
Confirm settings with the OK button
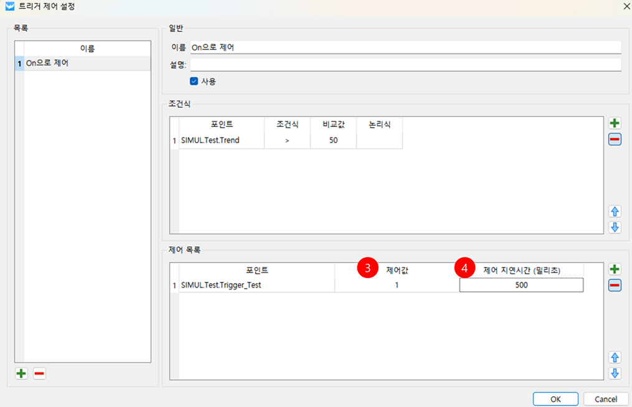click(555, 399)
